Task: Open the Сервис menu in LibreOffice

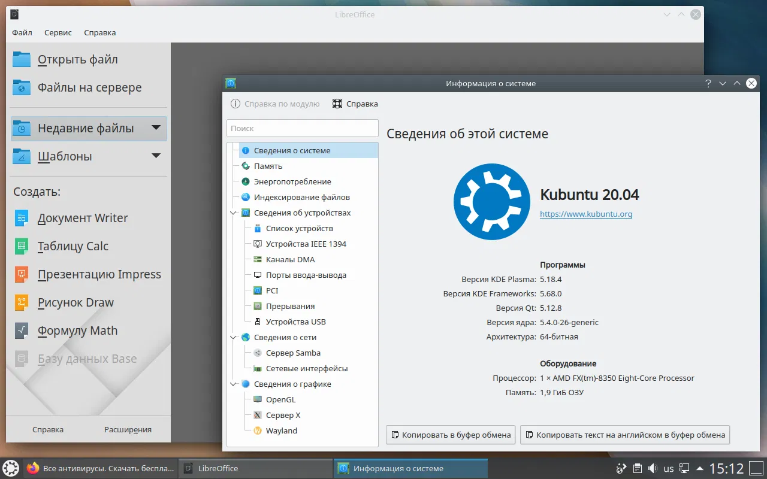Action: [x=58, y=32]
